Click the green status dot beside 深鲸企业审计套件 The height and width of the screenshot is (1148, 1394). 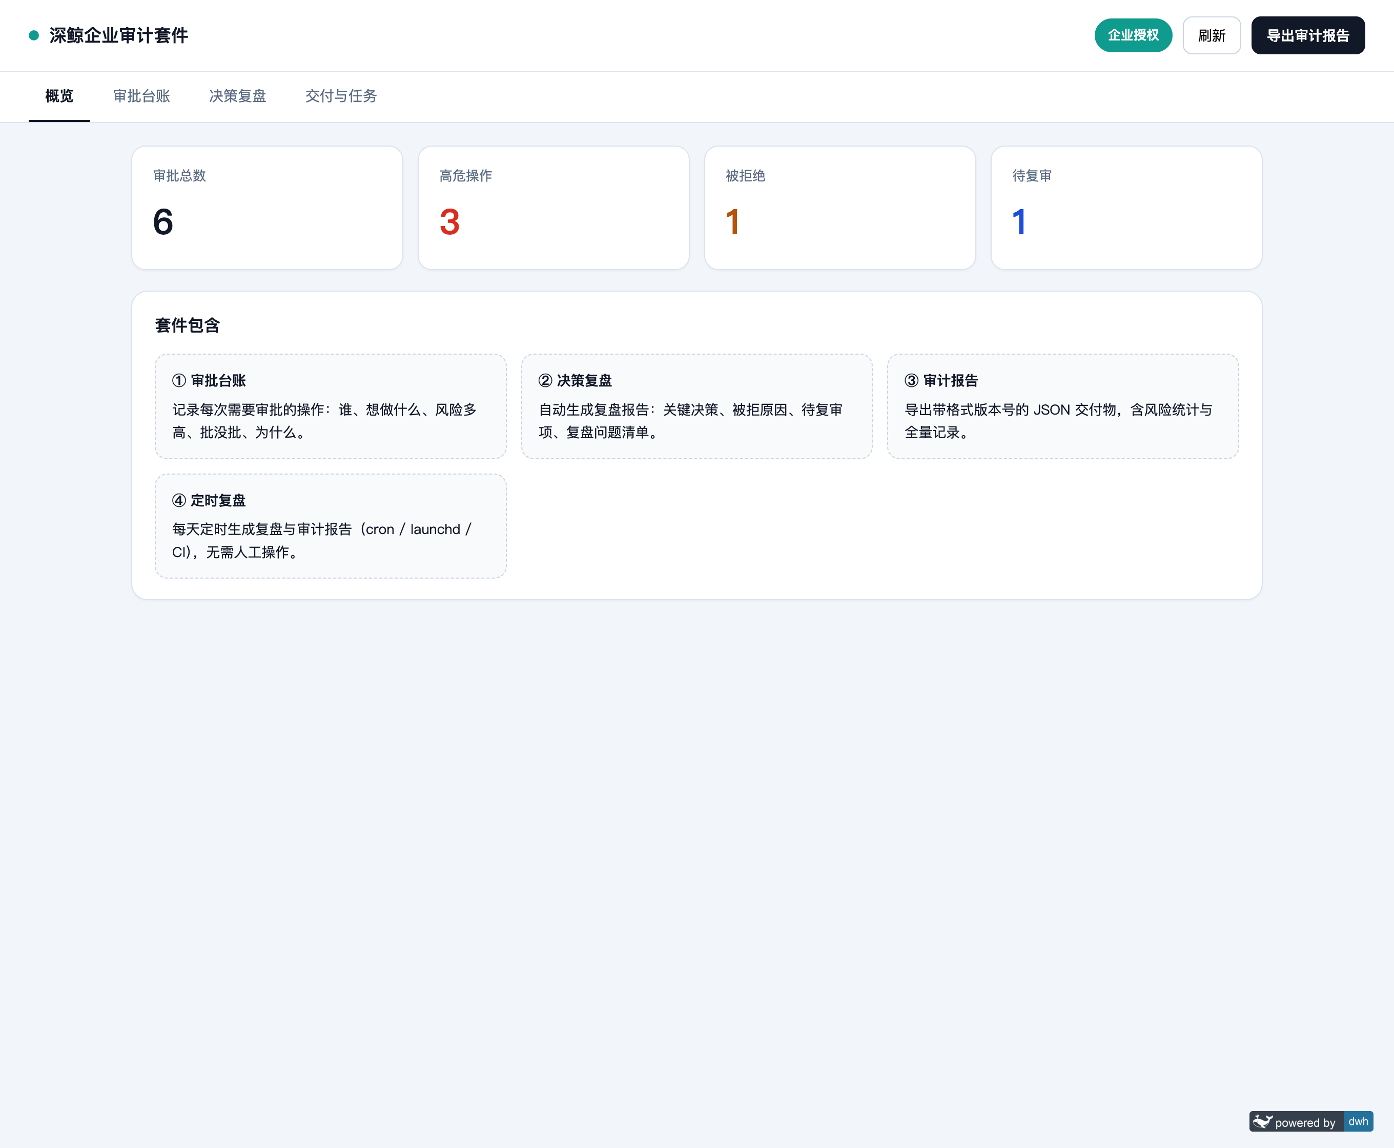(x=34, y=35)
